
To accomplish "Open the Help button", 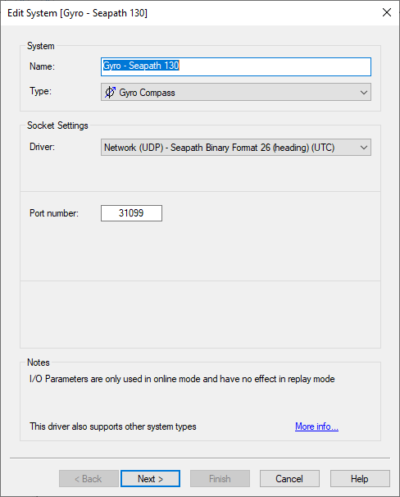I will tap(360, 479).
